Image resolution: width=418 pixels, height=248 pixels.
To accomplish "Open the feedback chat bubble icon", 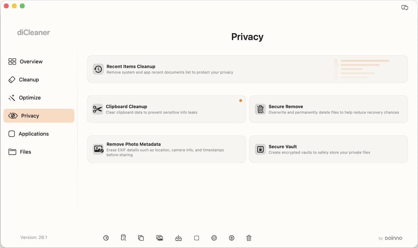I will tap(405, 8).
